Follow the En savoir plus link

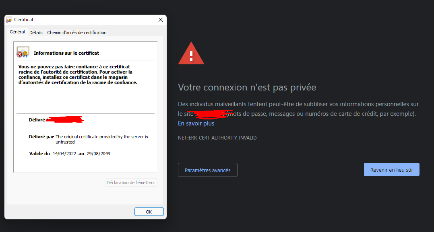point(196,123)
